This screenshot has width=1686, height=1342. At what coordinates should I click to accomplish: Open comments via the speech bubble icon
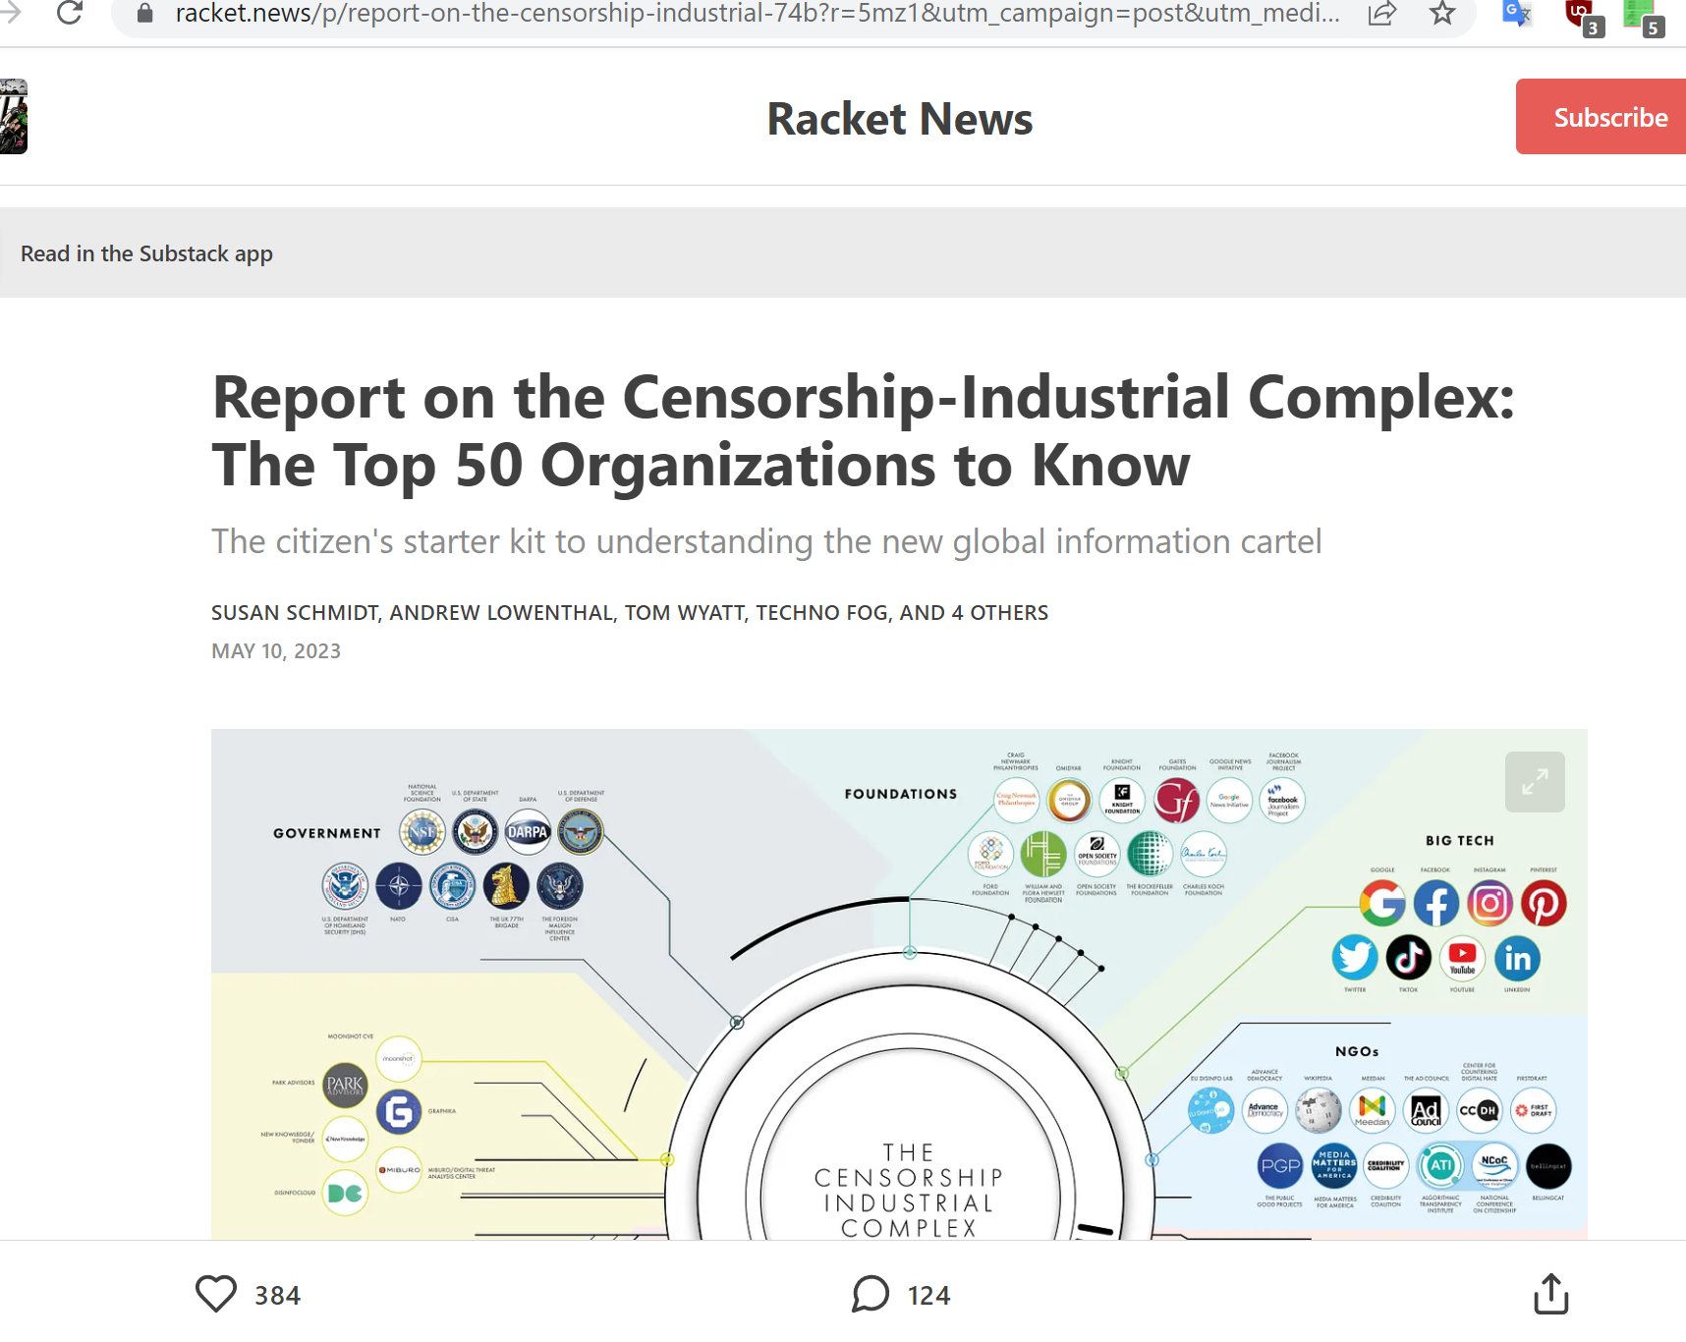pos(871,1294)
